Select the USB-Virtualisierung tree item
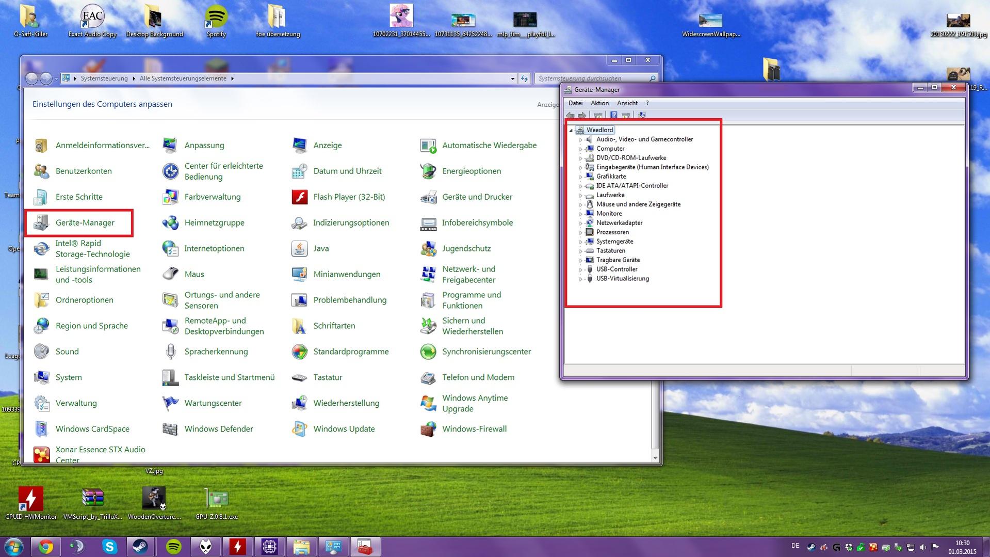Image resolution: width=990 pixels, height=557 pixels. [x=623, y=279]
